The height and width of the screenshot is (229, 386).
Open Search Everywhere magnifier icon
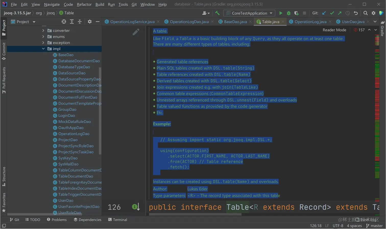[365, 13]
